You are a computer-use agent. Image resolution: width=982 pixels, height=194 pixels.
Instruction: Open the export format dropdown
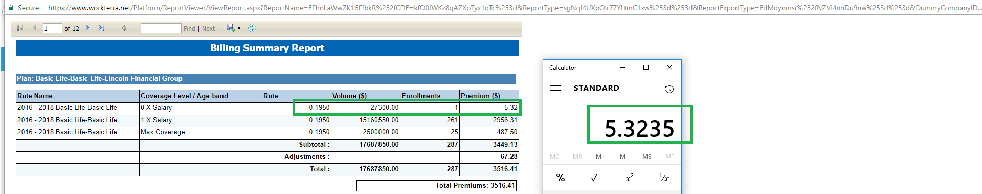[x=239, y=29]
